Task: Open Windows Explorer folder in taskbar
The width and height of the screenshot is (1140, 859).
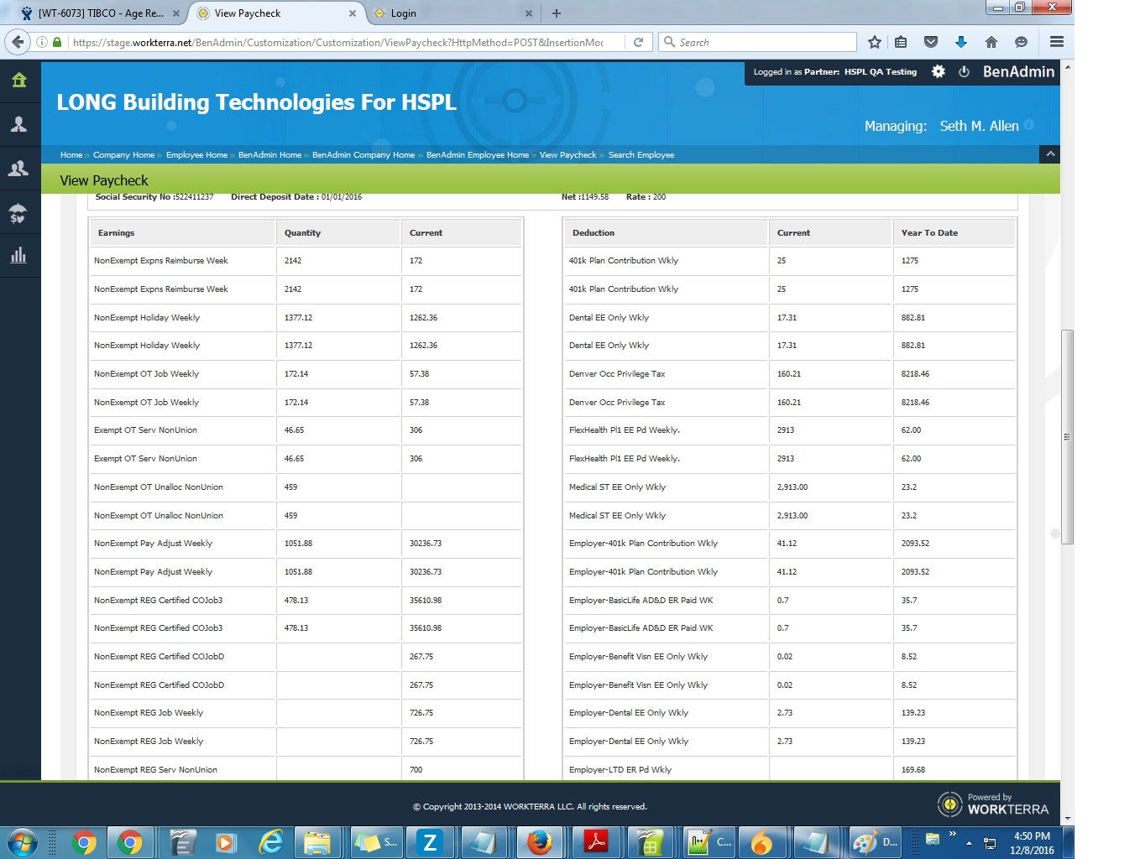Action: 316,842
